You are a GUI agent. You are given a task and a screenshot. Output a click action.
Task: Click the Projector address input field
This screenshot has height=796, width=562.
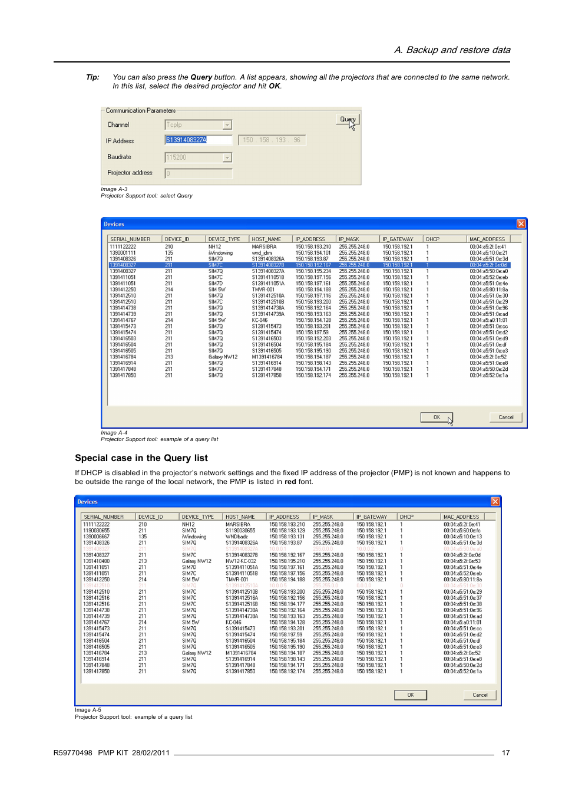pos(199,173)
